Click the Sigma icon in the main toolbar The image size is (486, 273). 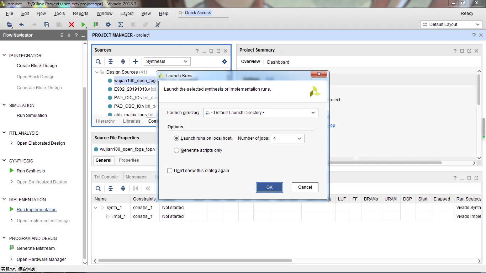click(121, 25)
